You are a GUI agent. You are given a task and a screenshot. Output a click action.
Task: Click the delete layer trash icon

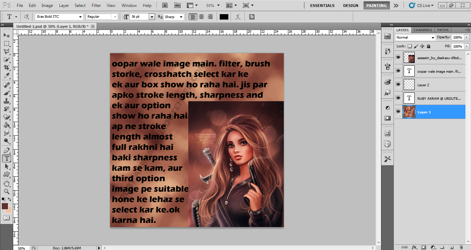pos(461,247)
